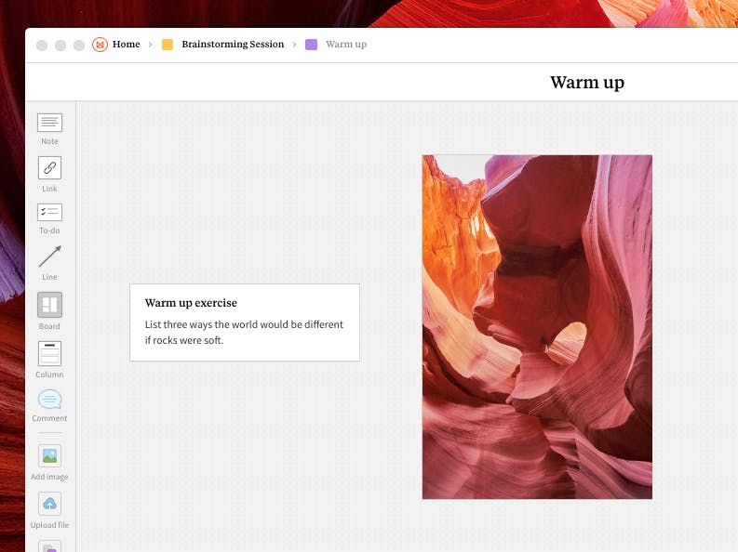The height and width of the screenshot is (552, 738).
Task: Select the Link tool icon
Action: 49,167
